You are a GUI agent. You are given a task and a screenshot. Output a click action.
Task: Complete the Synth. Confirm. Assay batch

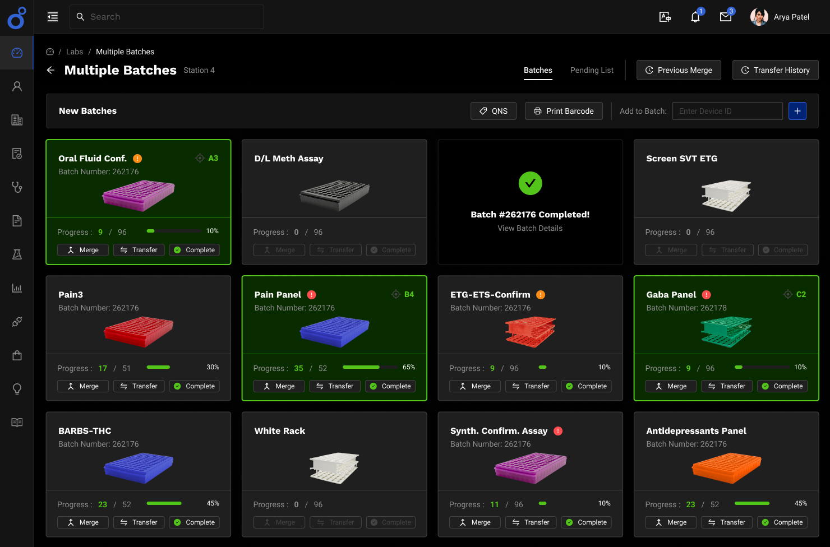pos(587,522)
